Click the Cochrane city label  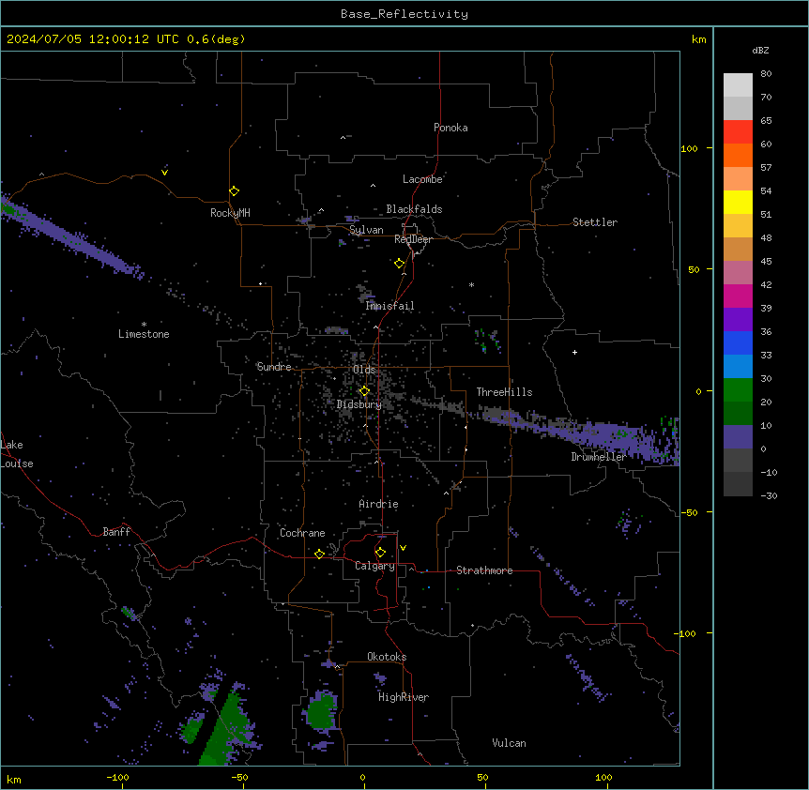(x=302, y=533)
